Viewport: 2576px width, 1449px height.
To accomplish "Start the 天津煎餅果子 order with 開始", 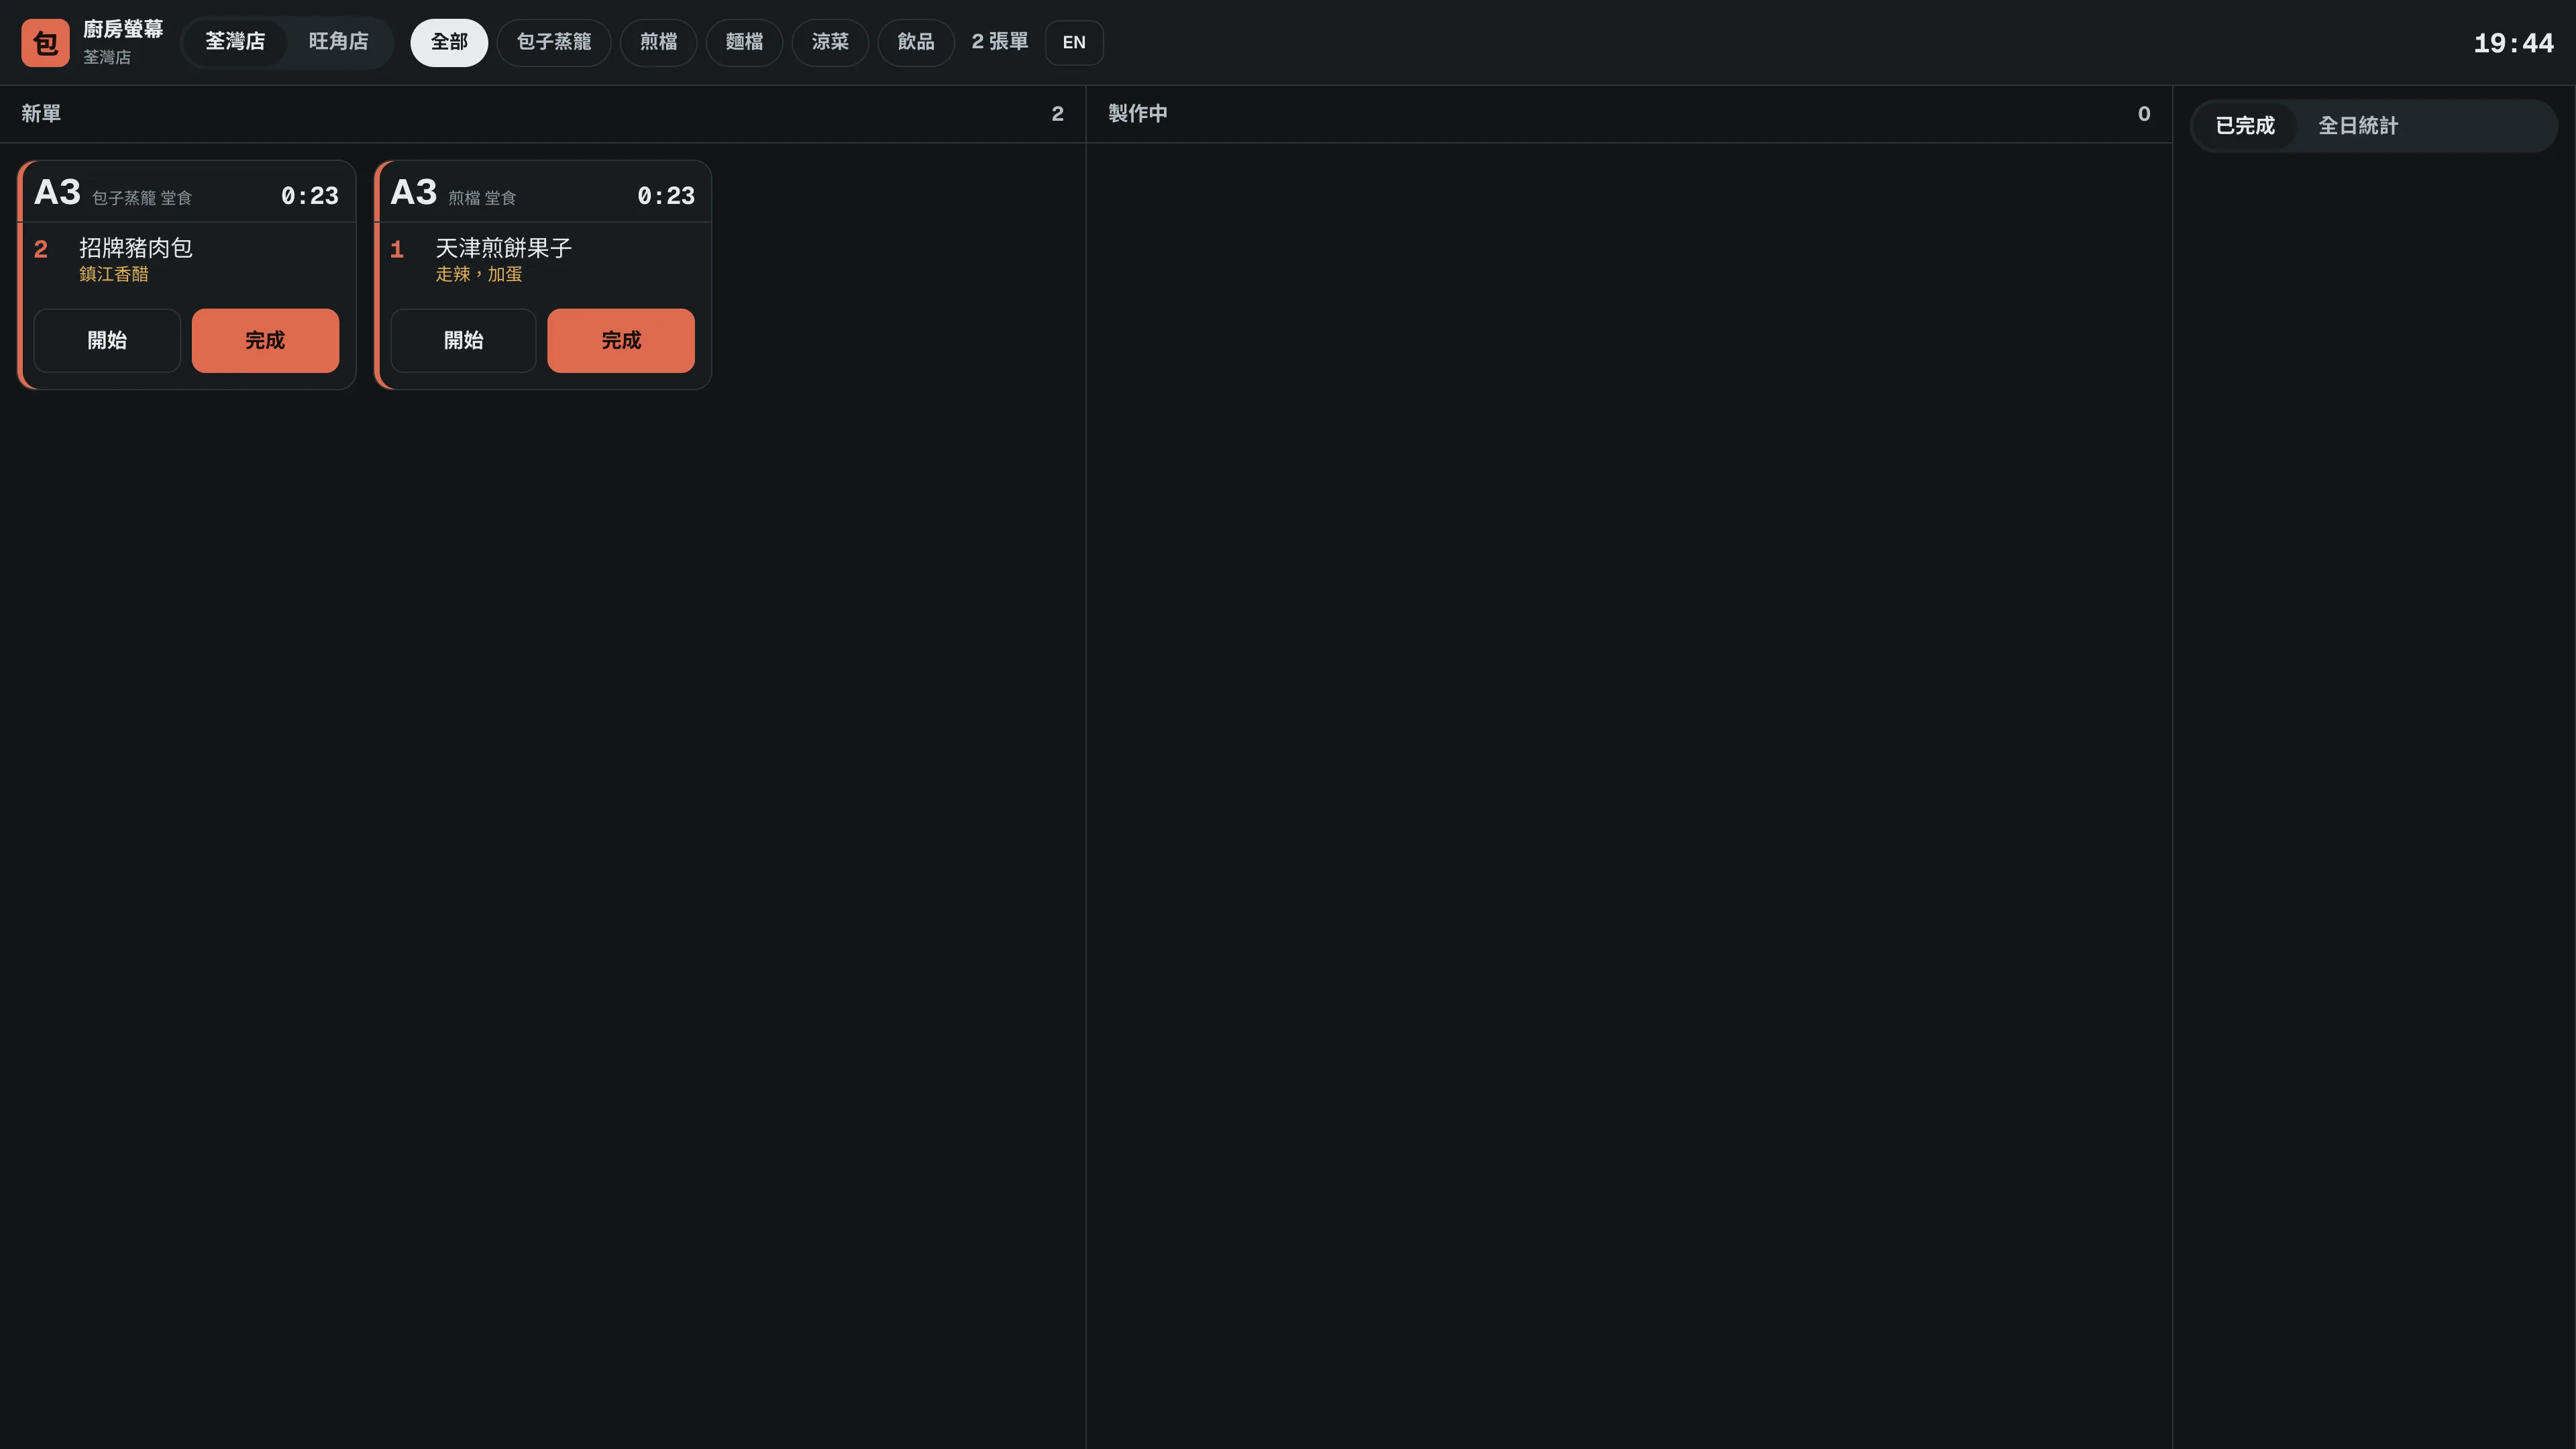I will tap(463, 341).
